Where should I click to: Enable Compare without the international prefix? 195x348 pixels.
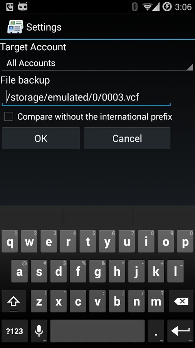click(8, 116)
